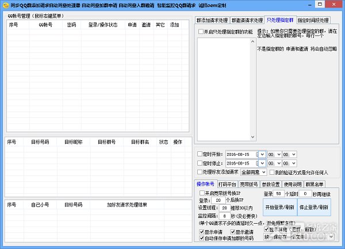Open the 参数设置 tab
The image size is (345, 249).
coord(271,185)
